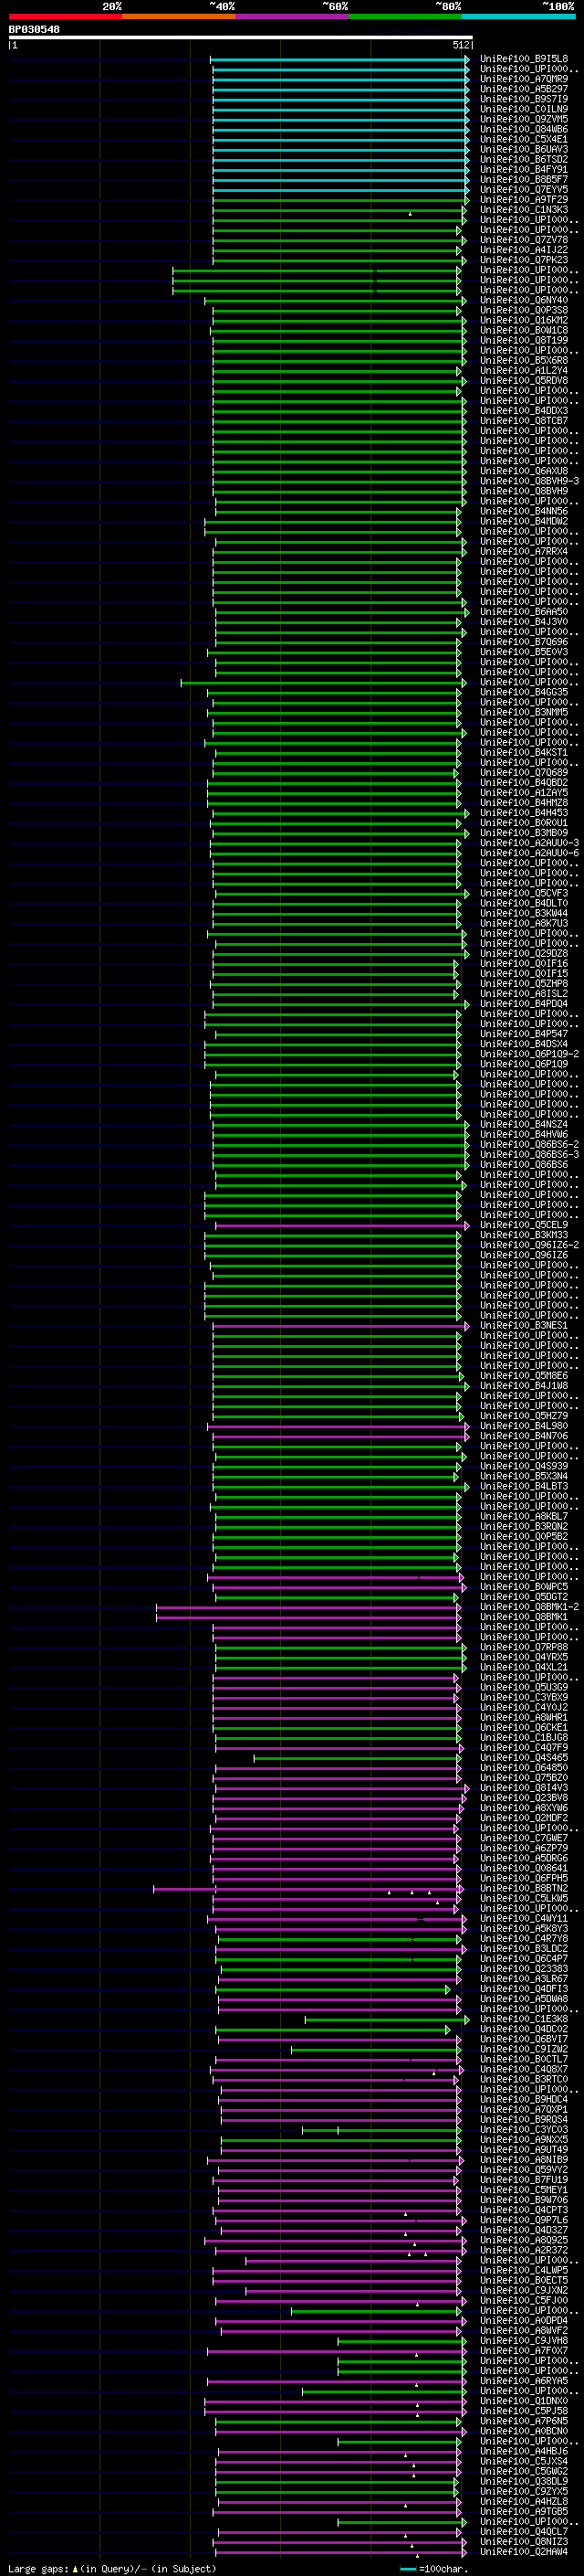
Task: Click the query end position label 512
Action: tap(460, 45)
